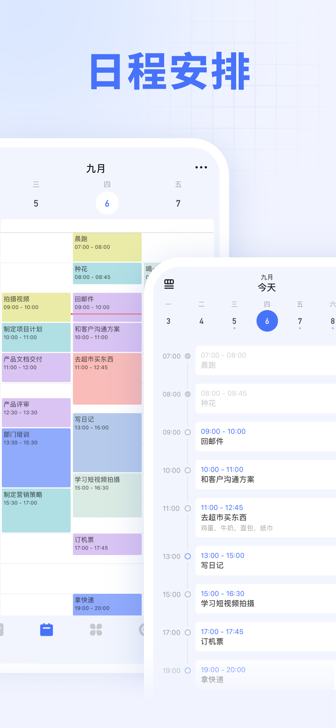Mark 17:00 订机票 circle complete
The width and height of the screenshot is (336, 728).
pos(188,632)
